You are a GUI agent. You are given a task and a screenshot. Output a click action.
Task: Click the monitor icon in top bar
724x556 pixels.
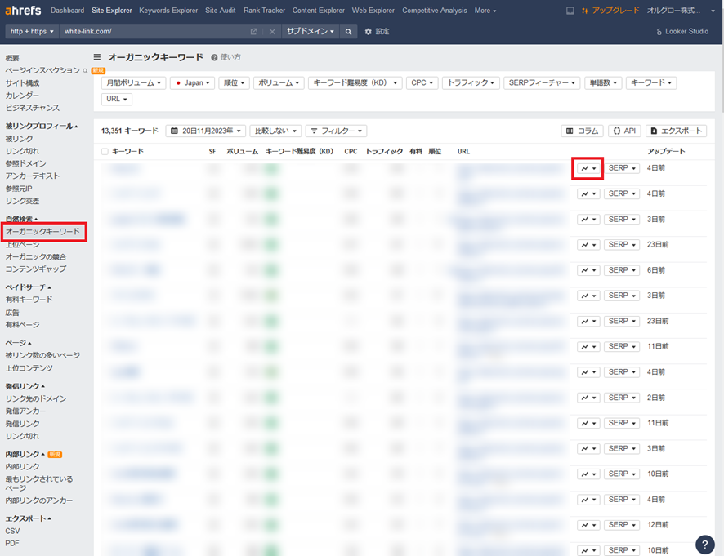[570, 11]
